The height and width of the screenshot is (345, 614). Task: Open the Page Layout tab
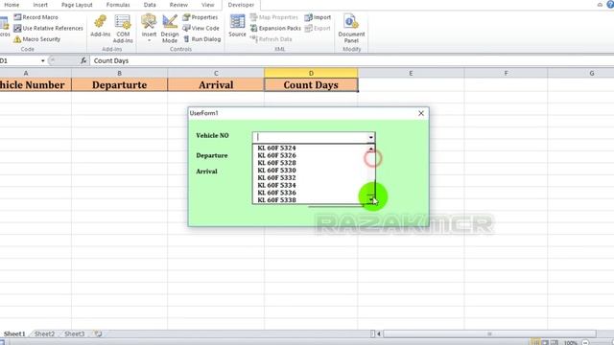(77, 5)
